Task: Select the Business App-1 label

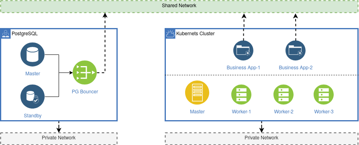Action: pyautogui.click(x=243, y=68)
